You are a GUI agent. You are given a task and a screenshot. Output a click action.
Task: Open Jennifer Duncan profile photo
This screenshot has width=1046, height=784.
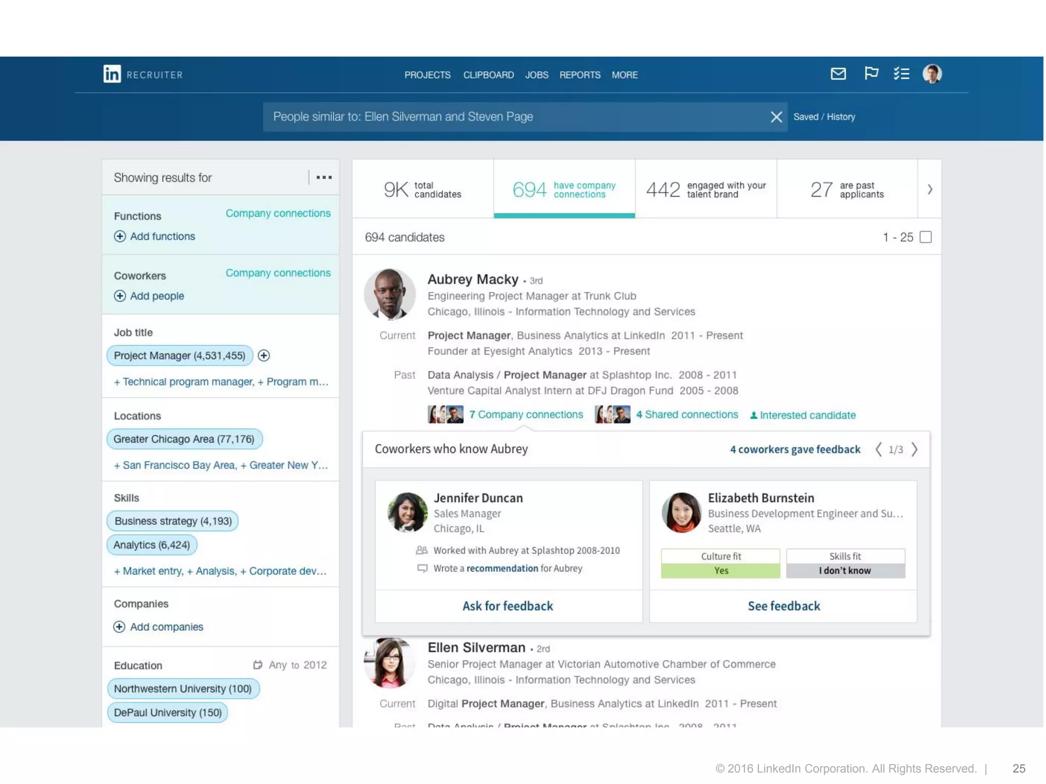[x=408, y=512]
